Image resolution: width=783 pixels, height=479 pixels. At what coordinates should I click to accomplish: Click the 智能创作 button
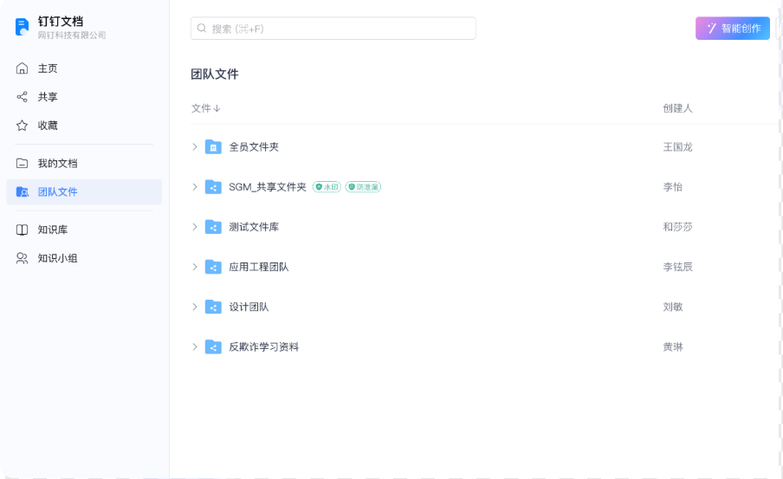click(x=733, y=29)
